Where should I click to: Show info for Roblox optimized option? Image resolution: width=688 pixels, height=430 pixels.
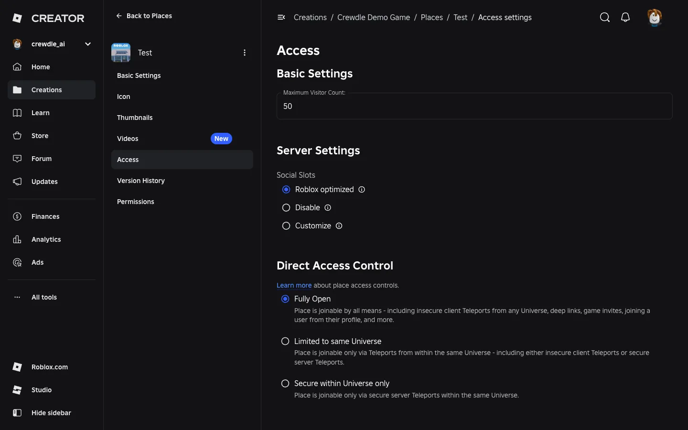point(362,190)
